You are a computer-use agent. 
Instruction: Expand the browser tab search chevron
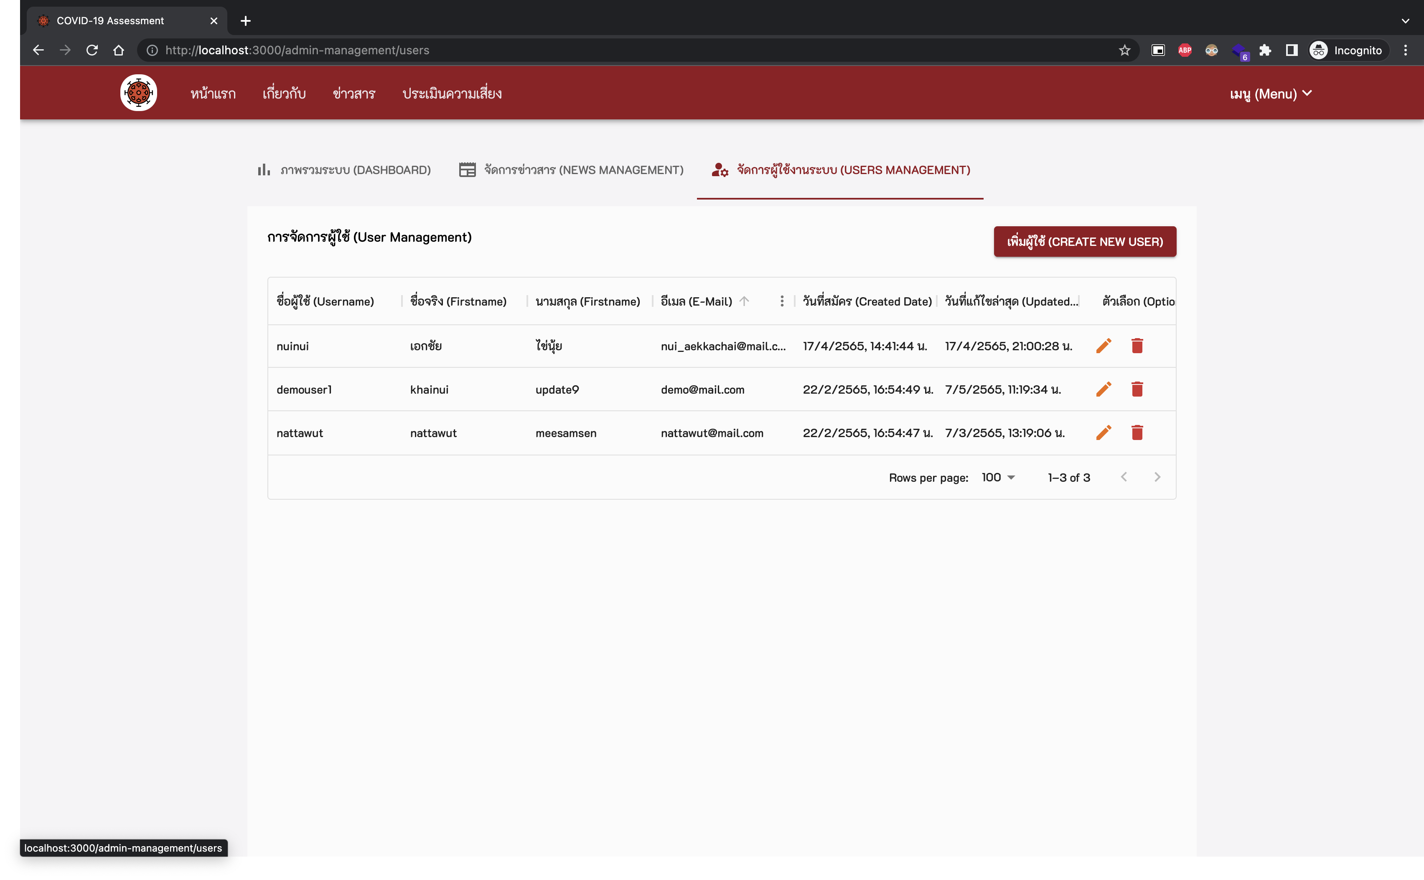1405,21
